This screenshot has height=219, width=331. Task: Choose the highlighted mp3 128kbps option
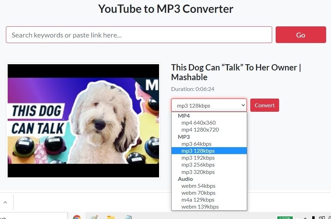click(198, 151)
